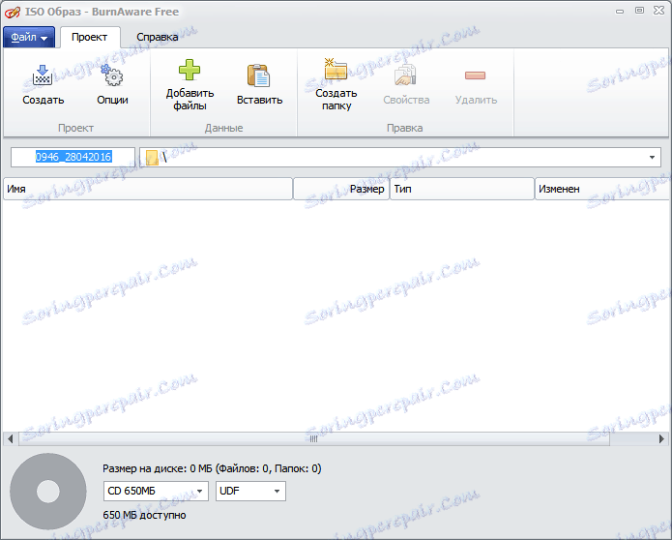Close the BurnAware window

pos(659,11)
